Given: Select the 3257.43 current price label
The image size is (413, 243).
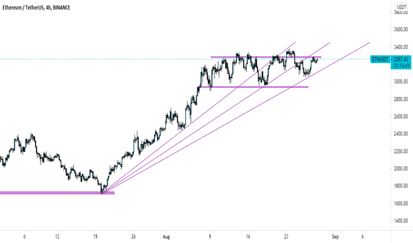Looking at the screenshot, I should click(x=401, y=59).
